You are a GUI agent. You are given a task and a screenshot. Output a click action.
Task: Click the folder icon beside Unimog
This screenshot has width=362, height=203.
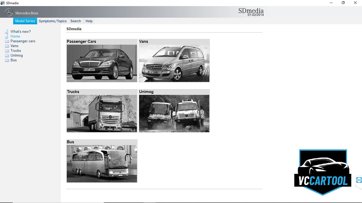coord(7,56)
